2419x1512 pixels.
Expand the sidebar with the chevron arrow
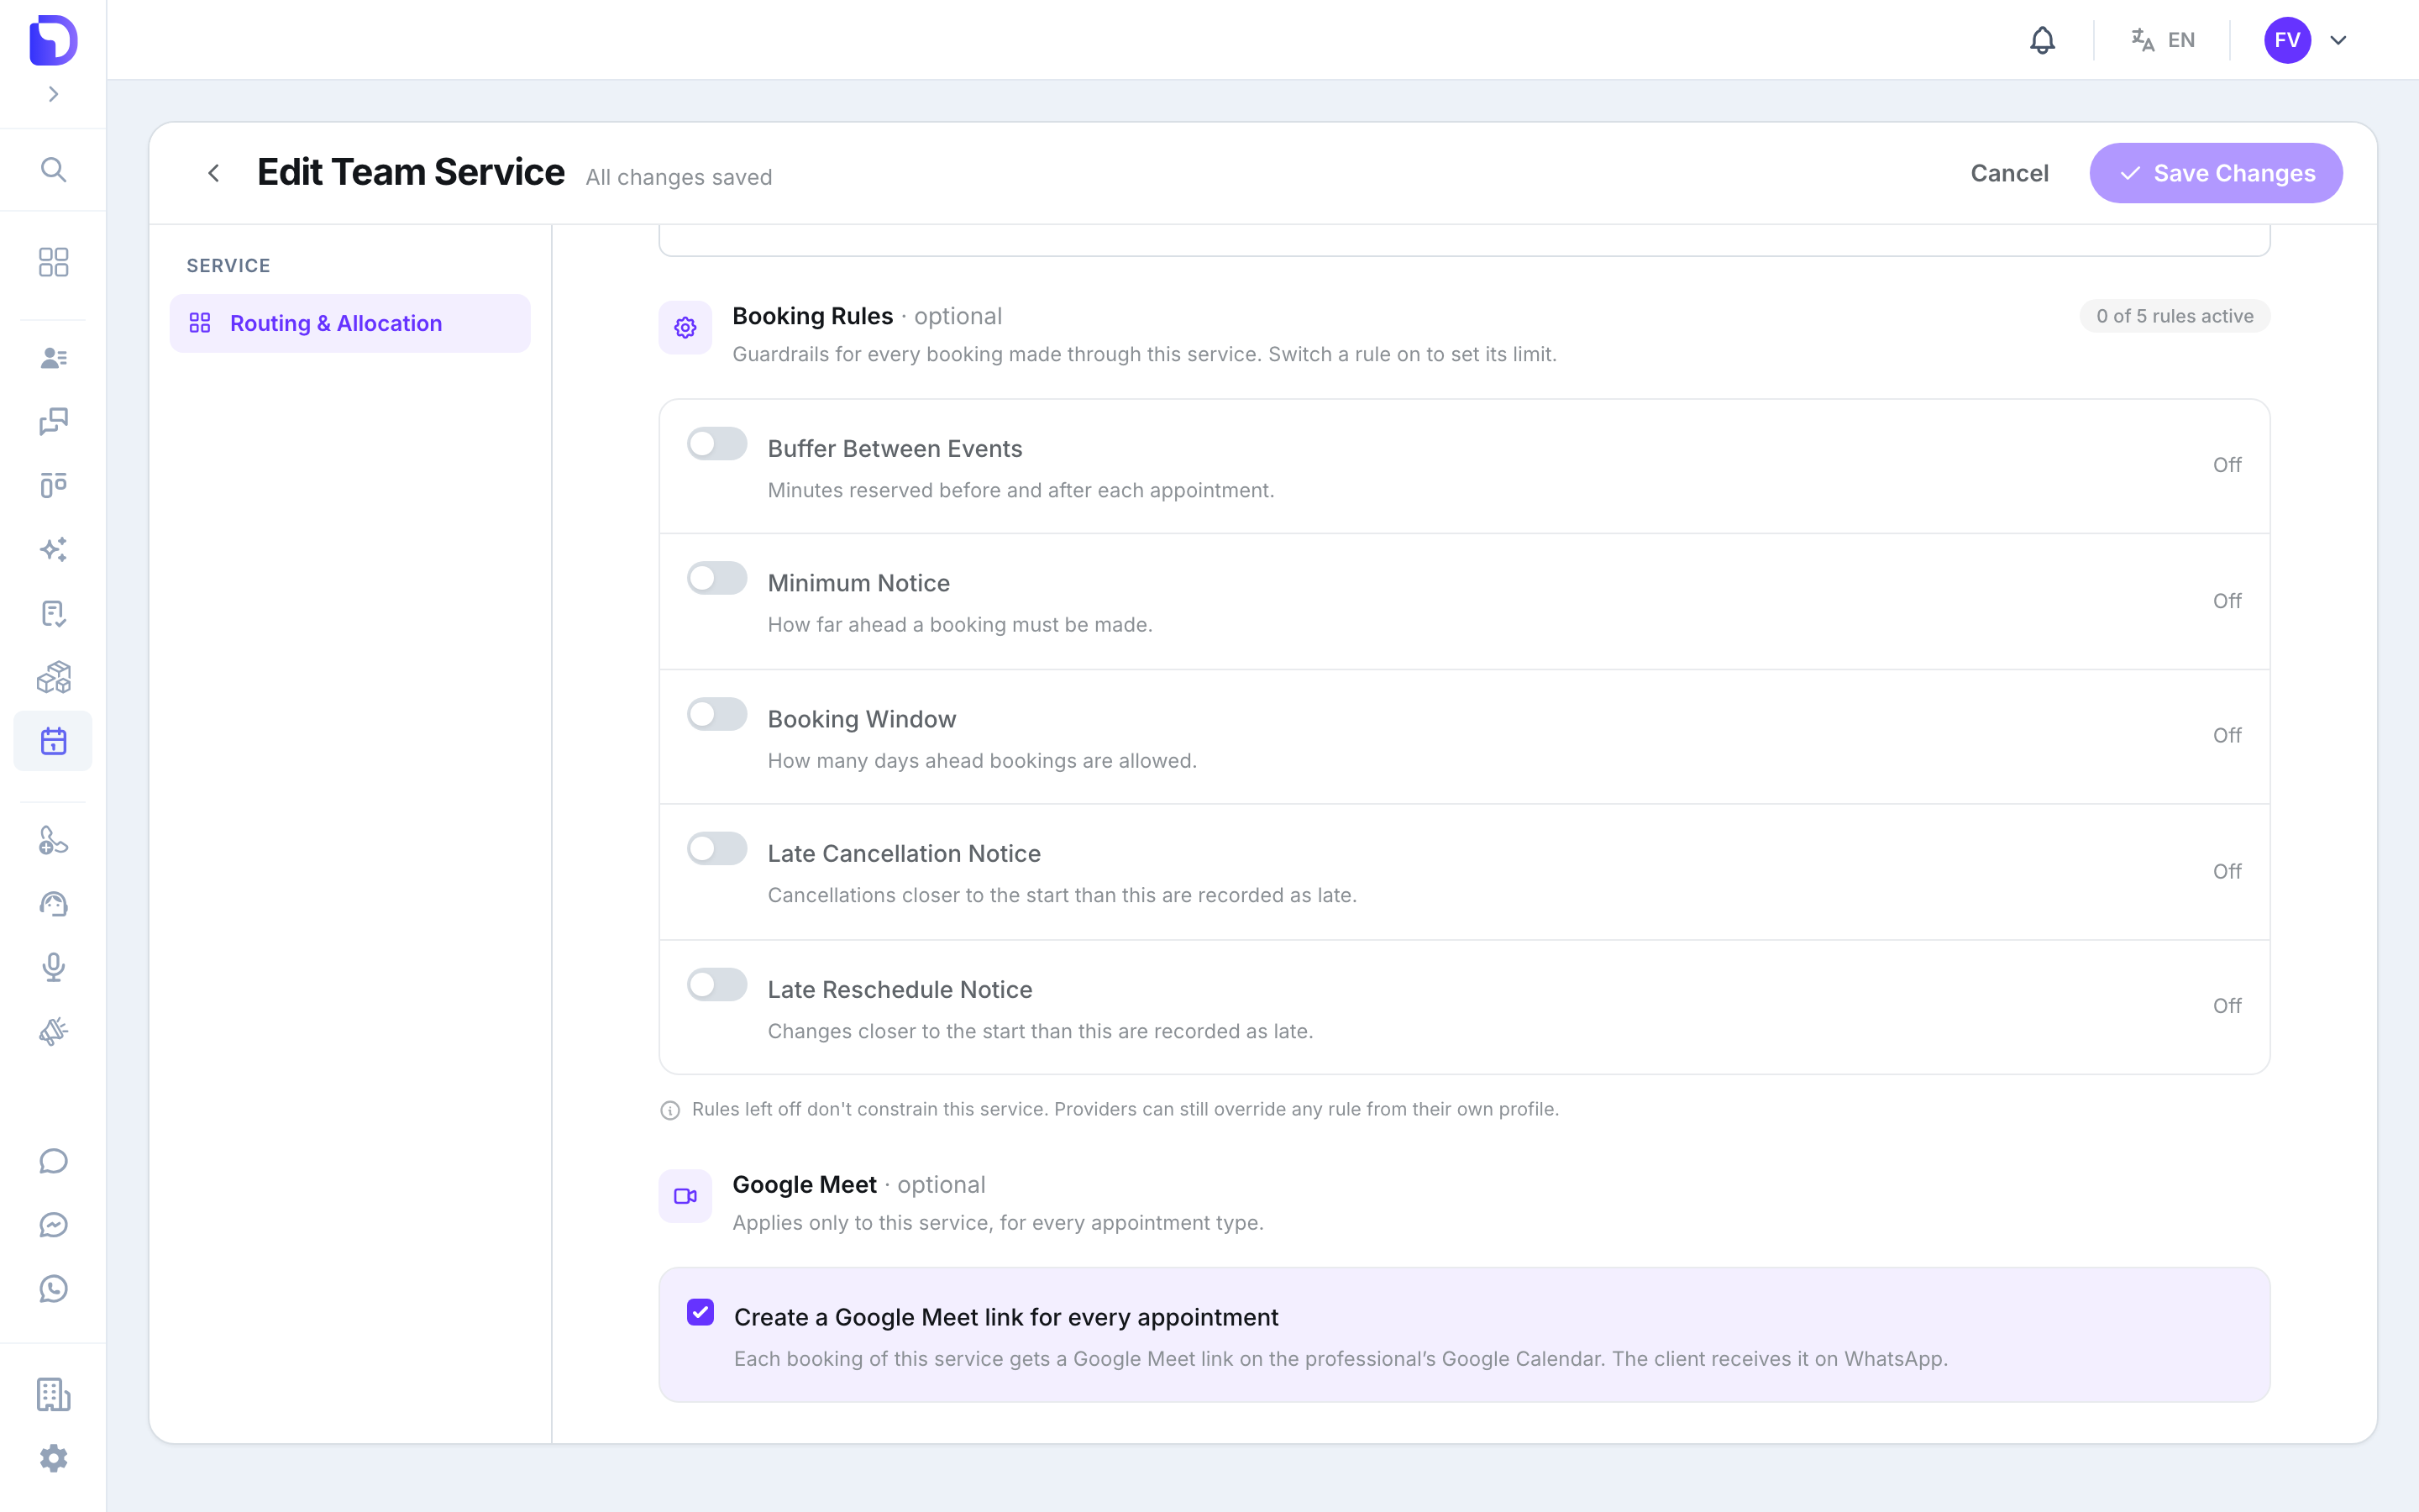point(53,94)
